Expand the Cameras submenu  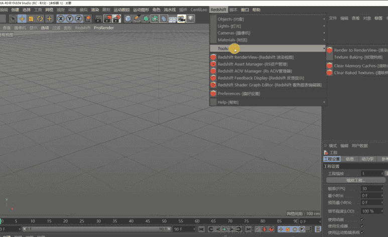pos(268,33)
